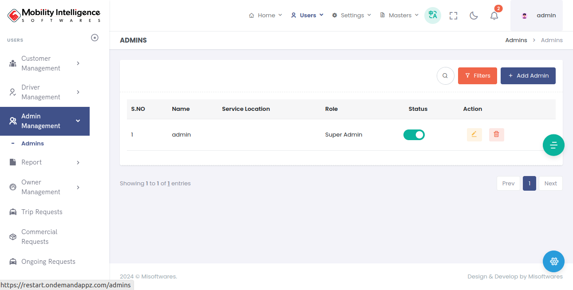Expand Driver Management menu
The image size is (573, 290).
[x=44, y=92]
